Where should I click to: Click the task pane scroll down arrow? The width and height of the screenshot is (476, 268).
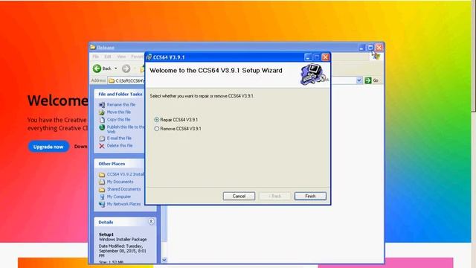point(164,260)
